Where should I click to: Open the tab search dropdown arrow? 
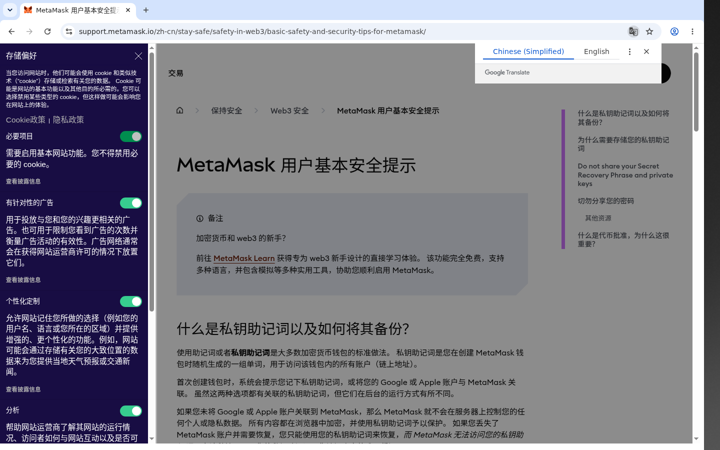point(10,10)
